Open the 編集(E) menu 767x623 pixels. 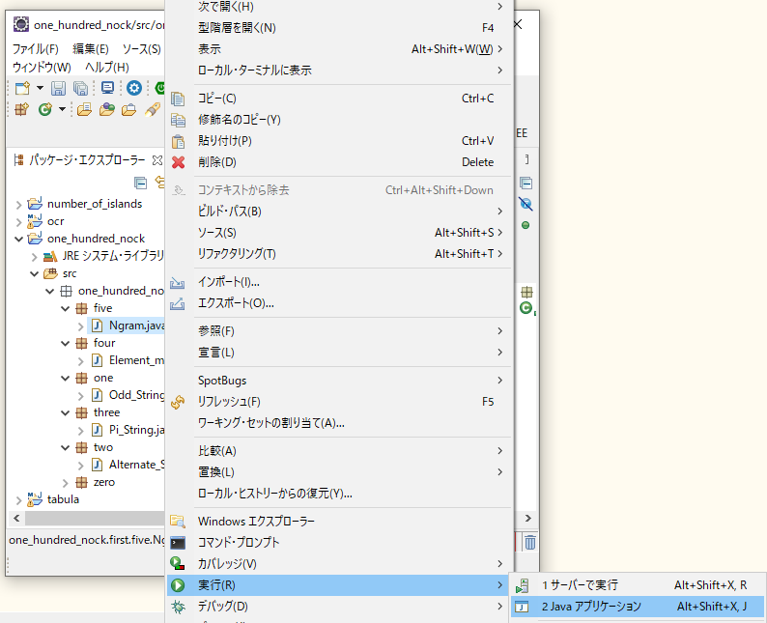pos(91,49)
